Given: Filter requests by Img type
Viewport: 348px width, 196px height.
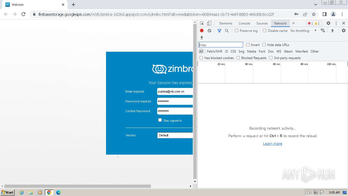Looking at the screenshot, I should [241, 51].
